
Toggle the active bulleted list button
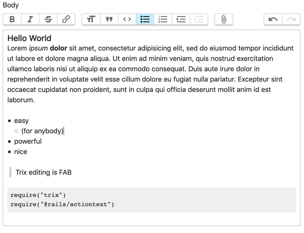(145, 19)
